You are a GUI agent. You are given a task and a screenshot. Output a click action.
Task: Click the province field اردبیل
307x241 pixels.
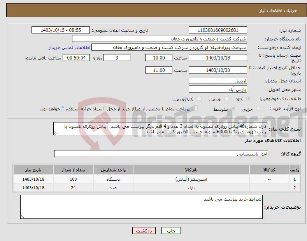[x=218, y=80]
